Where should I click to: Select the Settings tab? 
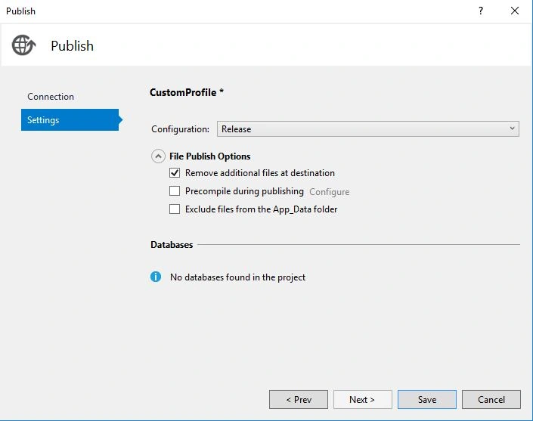coord(70,119)
